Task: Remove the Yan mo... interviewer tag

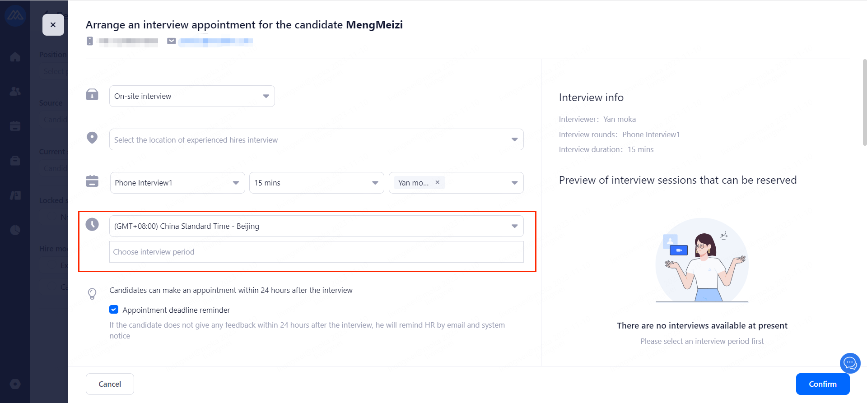Action: [x=437, y=182]
